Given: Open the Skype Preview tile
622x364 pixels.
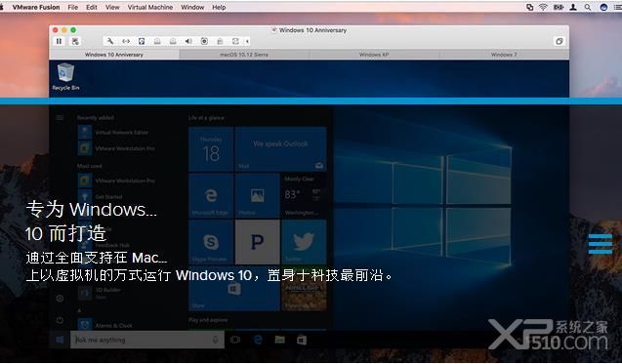Looking at the screenshot, I should [211, 242].
